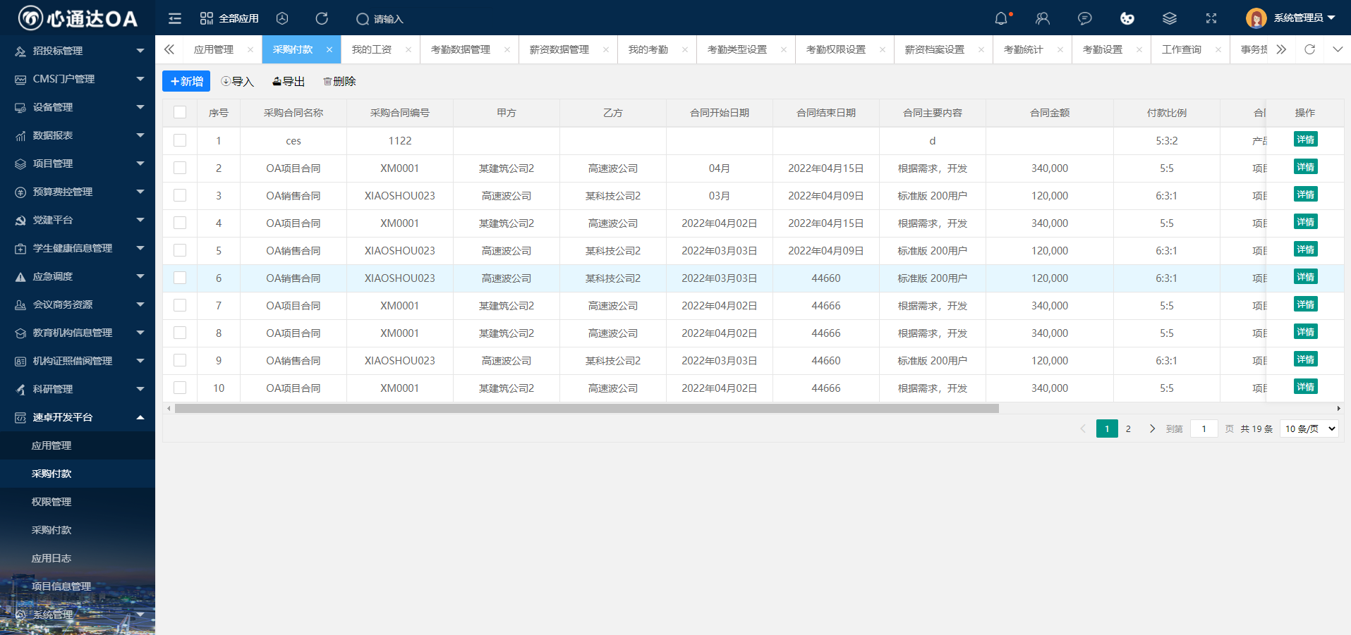1351x635 pixels.
Task: Switch to the 工作查询 tab
Action: (1182, 49)
